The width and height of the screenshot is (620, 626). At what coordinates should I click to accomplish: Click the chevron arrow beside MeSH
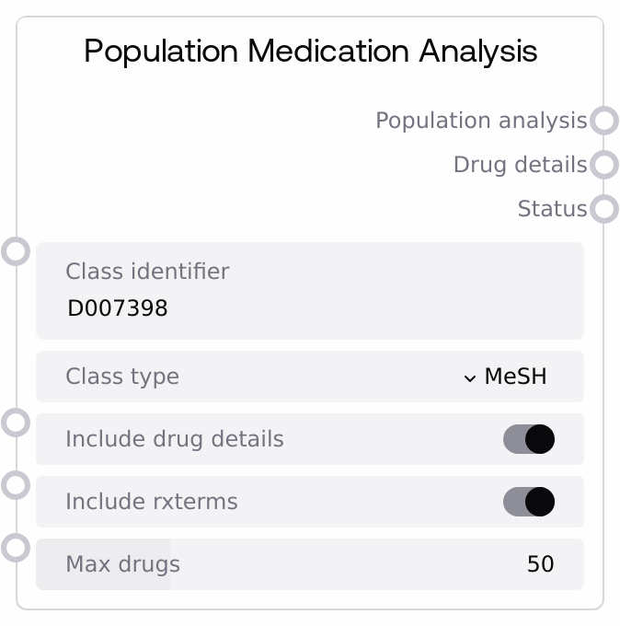(x=470, y=377)
